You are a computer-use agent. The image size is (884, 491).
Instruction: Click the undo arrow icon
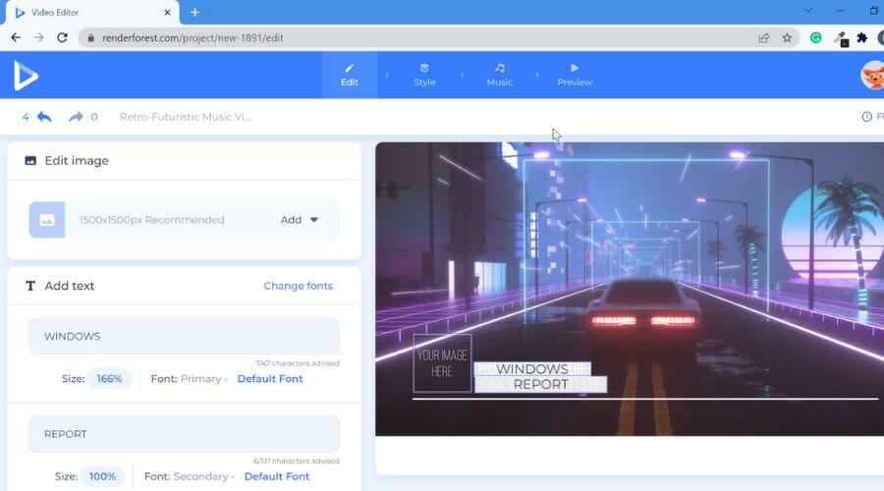click(44, 117)
